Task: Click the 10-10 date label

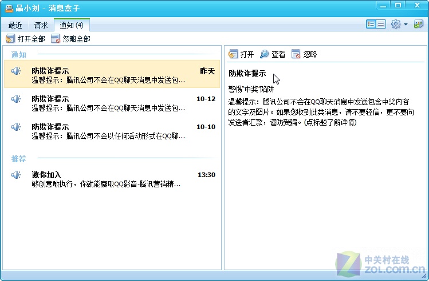Action: (x=206, y=127)
